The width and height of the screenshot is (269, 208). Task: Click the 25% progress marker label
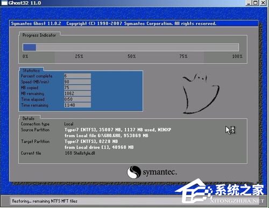(79, 56)
